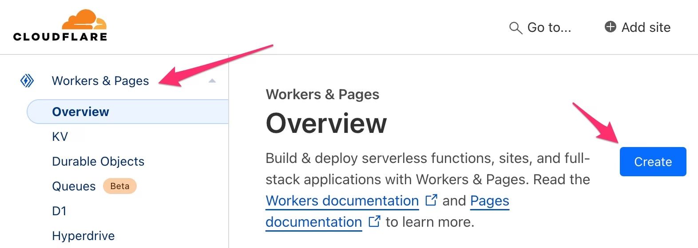This screenshot has height=248, width=698.
Task: Click the Workers & Pages sidebar icon
Action: point(27,81)
